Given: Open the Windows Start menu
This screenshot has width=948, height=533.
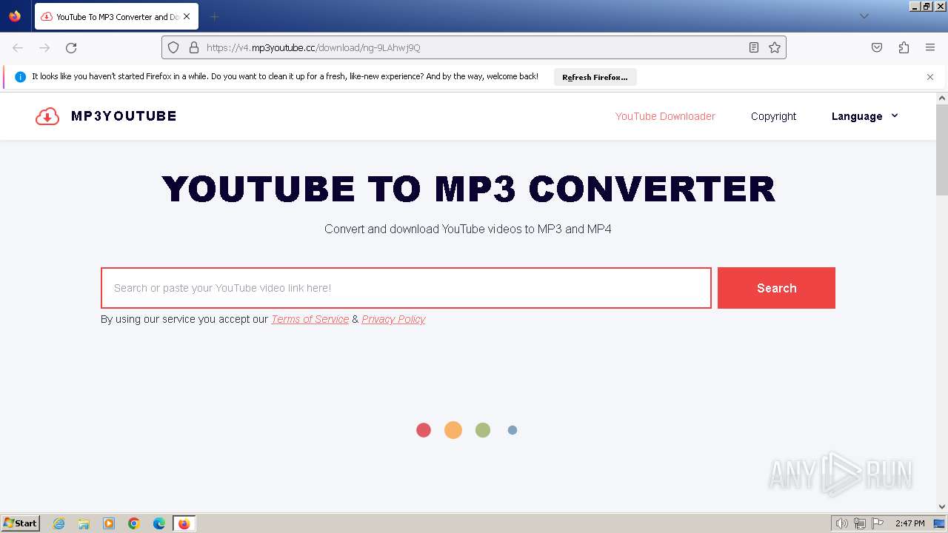Looking at the screenshot, I should click(x=20, y=523).
